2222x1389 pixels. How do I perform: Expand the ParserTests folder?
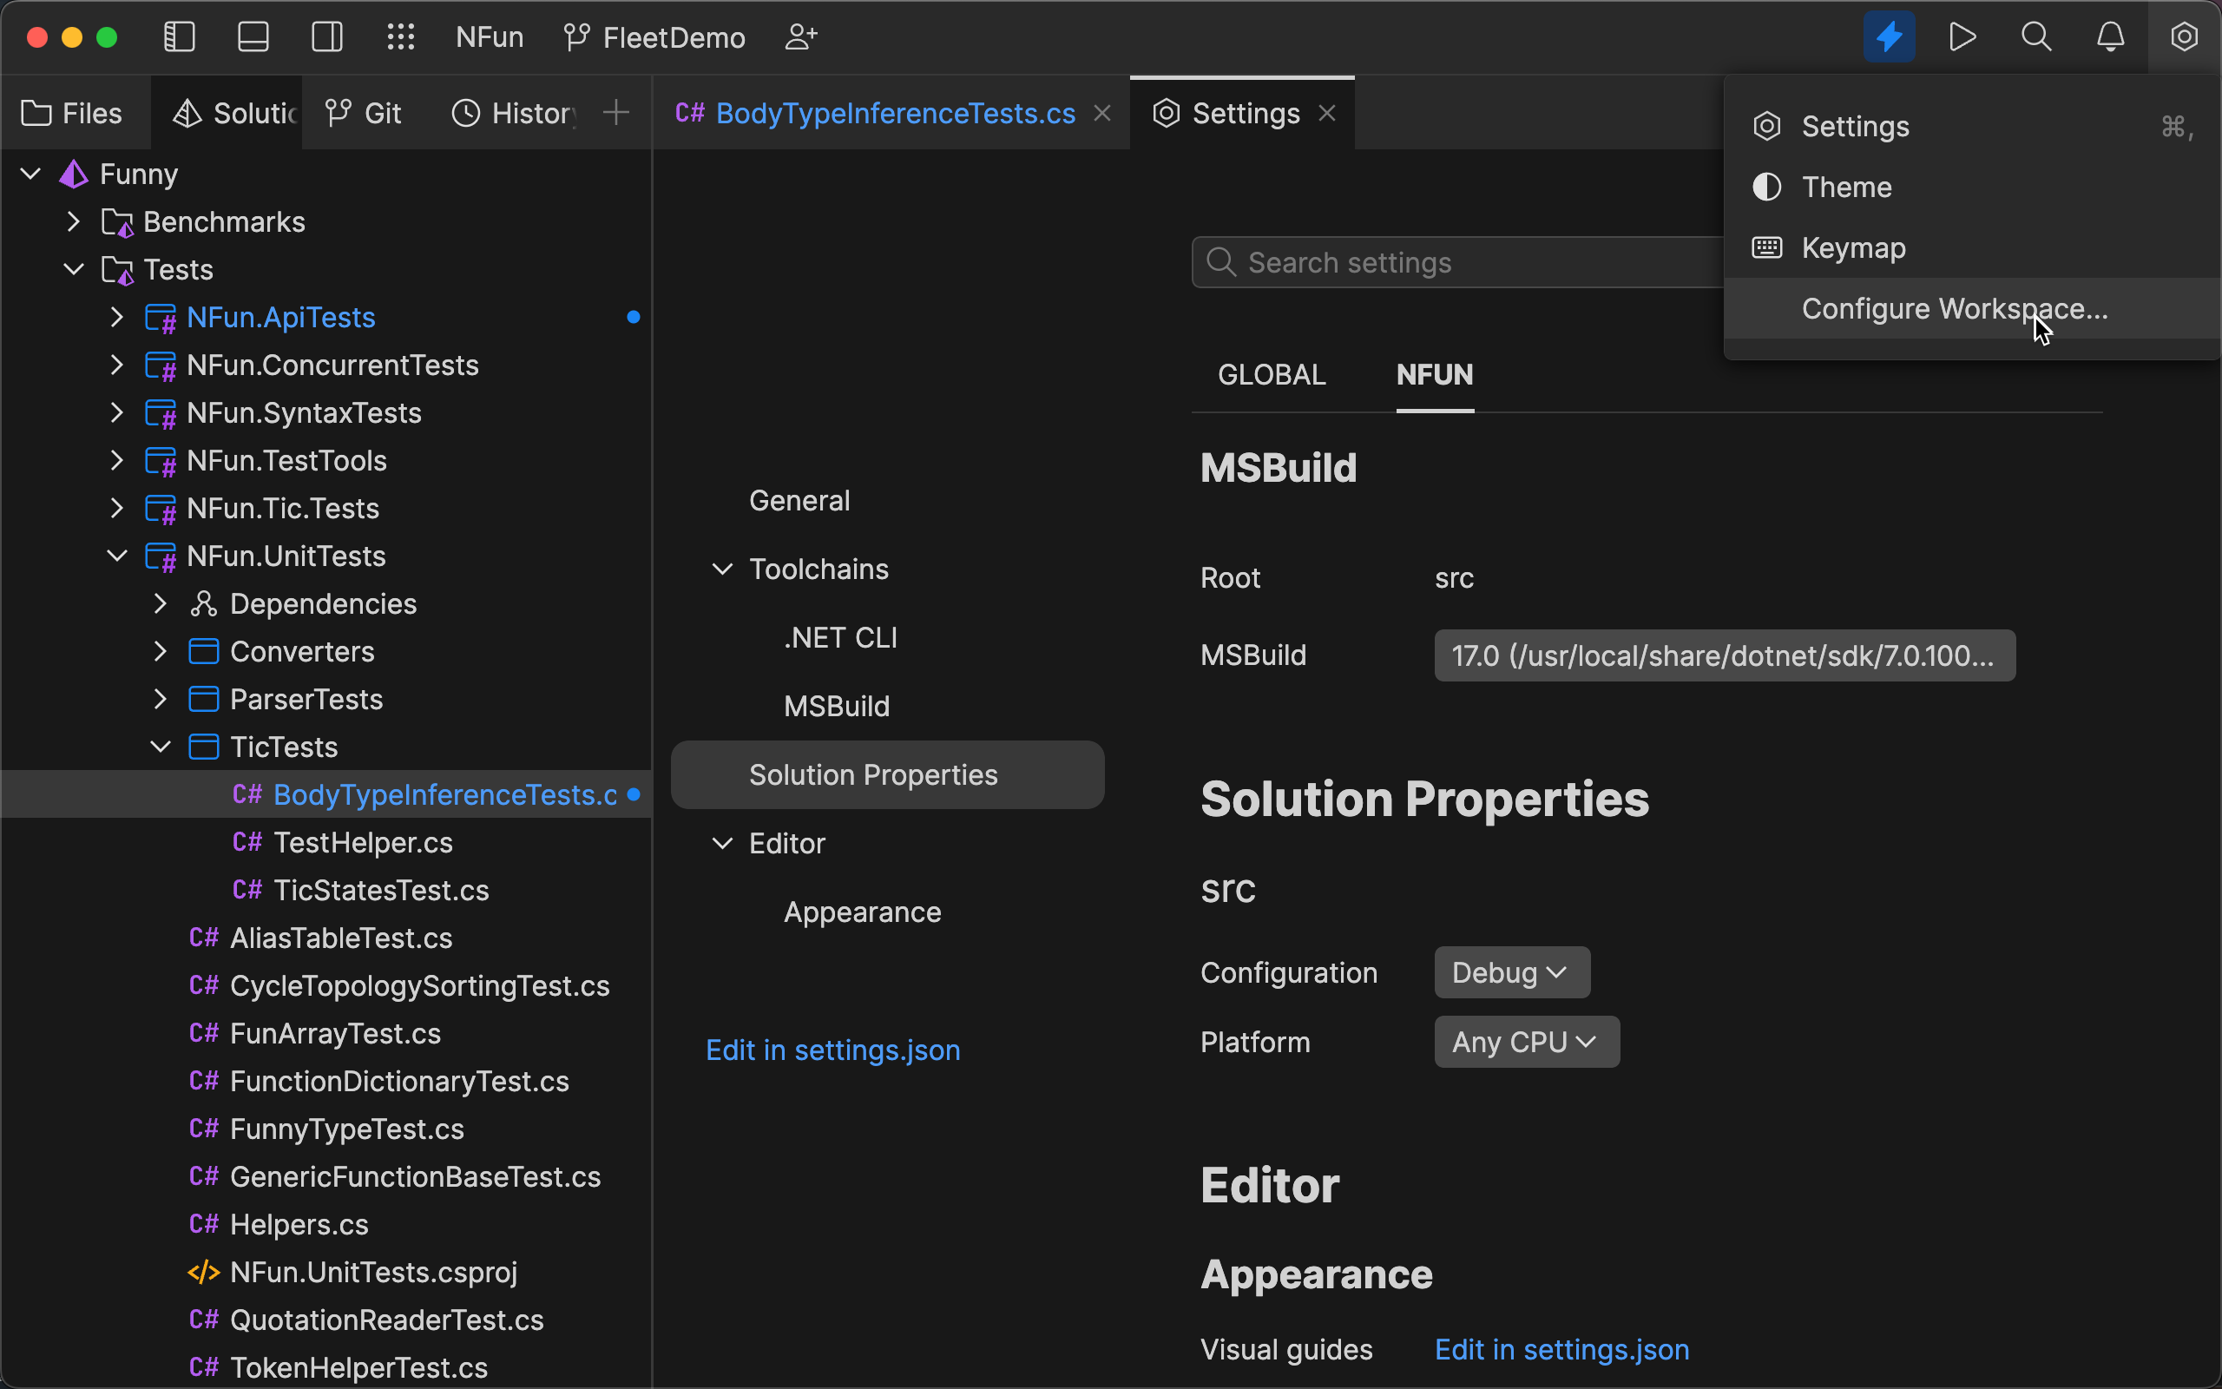click(x=161, y=699)
